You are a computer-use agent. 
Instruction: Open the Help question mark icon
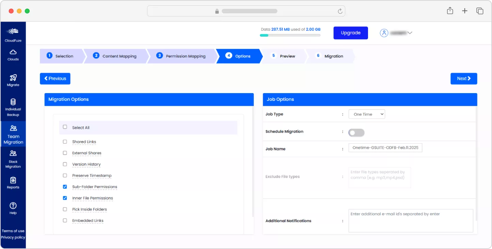pos(13,206)
